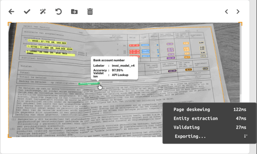Go to previous document chevron
The width and height of the screenshot is (257, 154).
click(227, 12)
